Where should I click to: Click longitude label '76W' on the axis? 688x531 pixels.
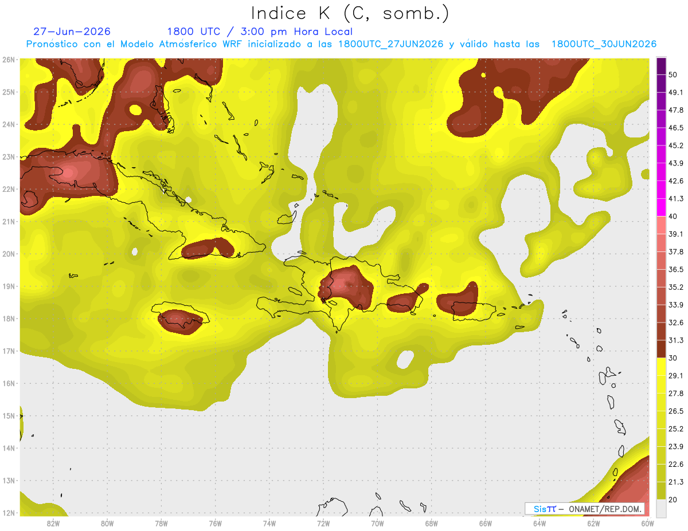(215, 523)
